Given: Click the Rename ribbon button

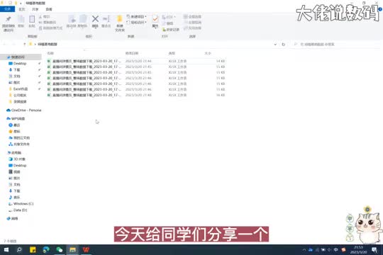Looking at the screenshot, I should pos(106,21).
